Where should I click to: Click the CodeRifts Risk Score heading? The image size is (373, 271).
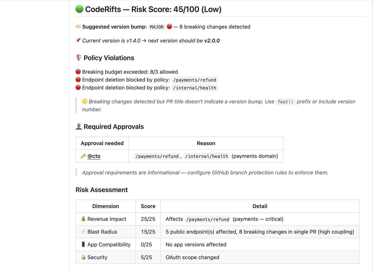click(x=149, y=9)
